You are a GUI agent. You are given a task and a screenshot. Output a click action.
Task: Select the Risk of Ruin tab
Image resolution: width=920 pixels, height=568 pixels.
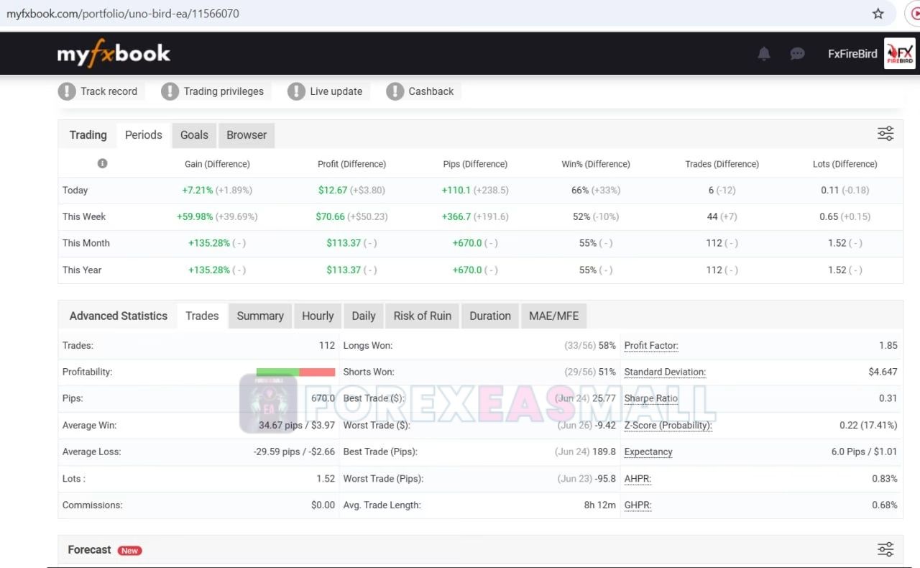tap(422, 316)
